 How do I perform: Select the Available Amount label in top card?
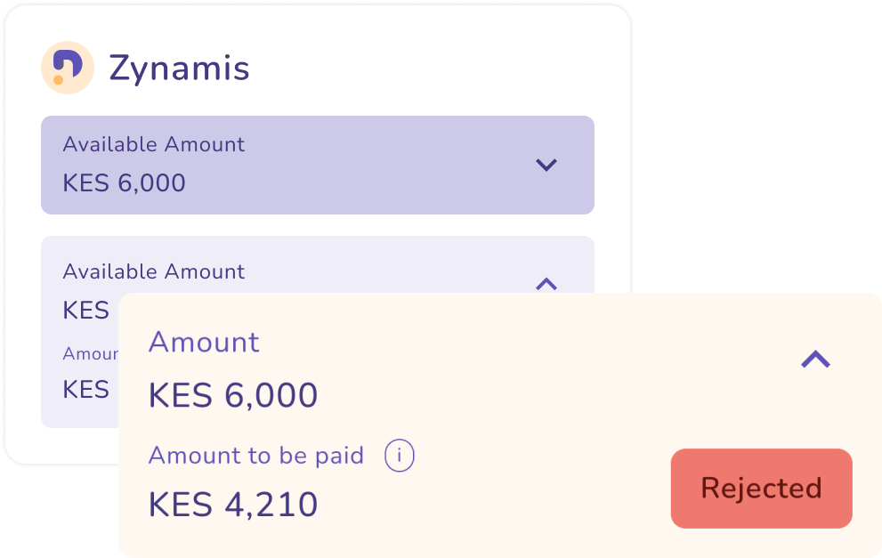tap(153, 144)
